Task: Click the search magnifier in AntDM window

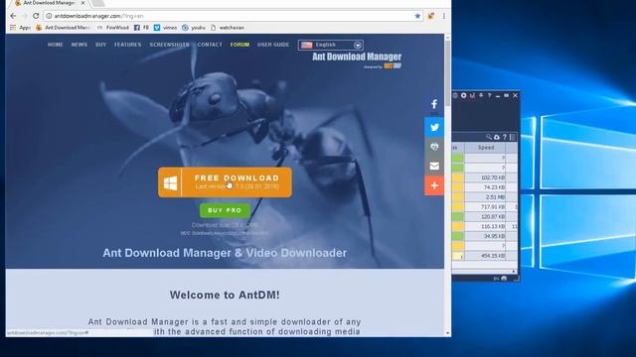Action: point(489,137)
